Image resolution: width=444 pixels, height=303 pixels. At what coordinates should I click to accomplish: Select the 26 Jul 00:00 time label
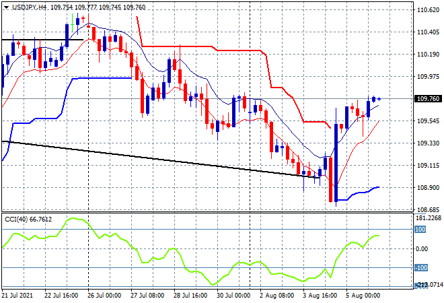coord(104,296)
